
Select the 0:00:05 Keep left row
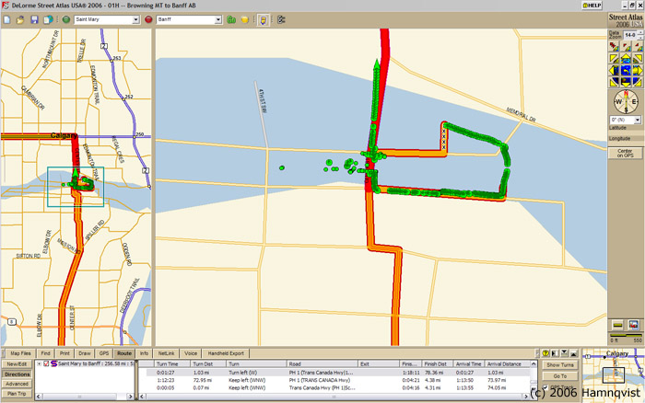(338, 387)
